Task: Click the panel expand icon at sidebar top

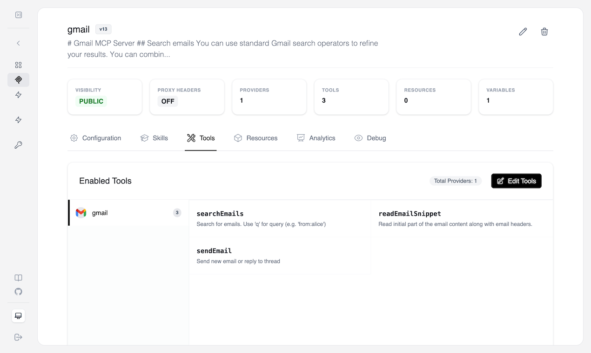Action: (x=18, y=14)
